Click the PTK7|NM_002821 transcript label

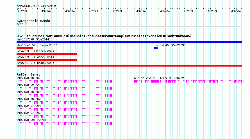tap(29, 85)
